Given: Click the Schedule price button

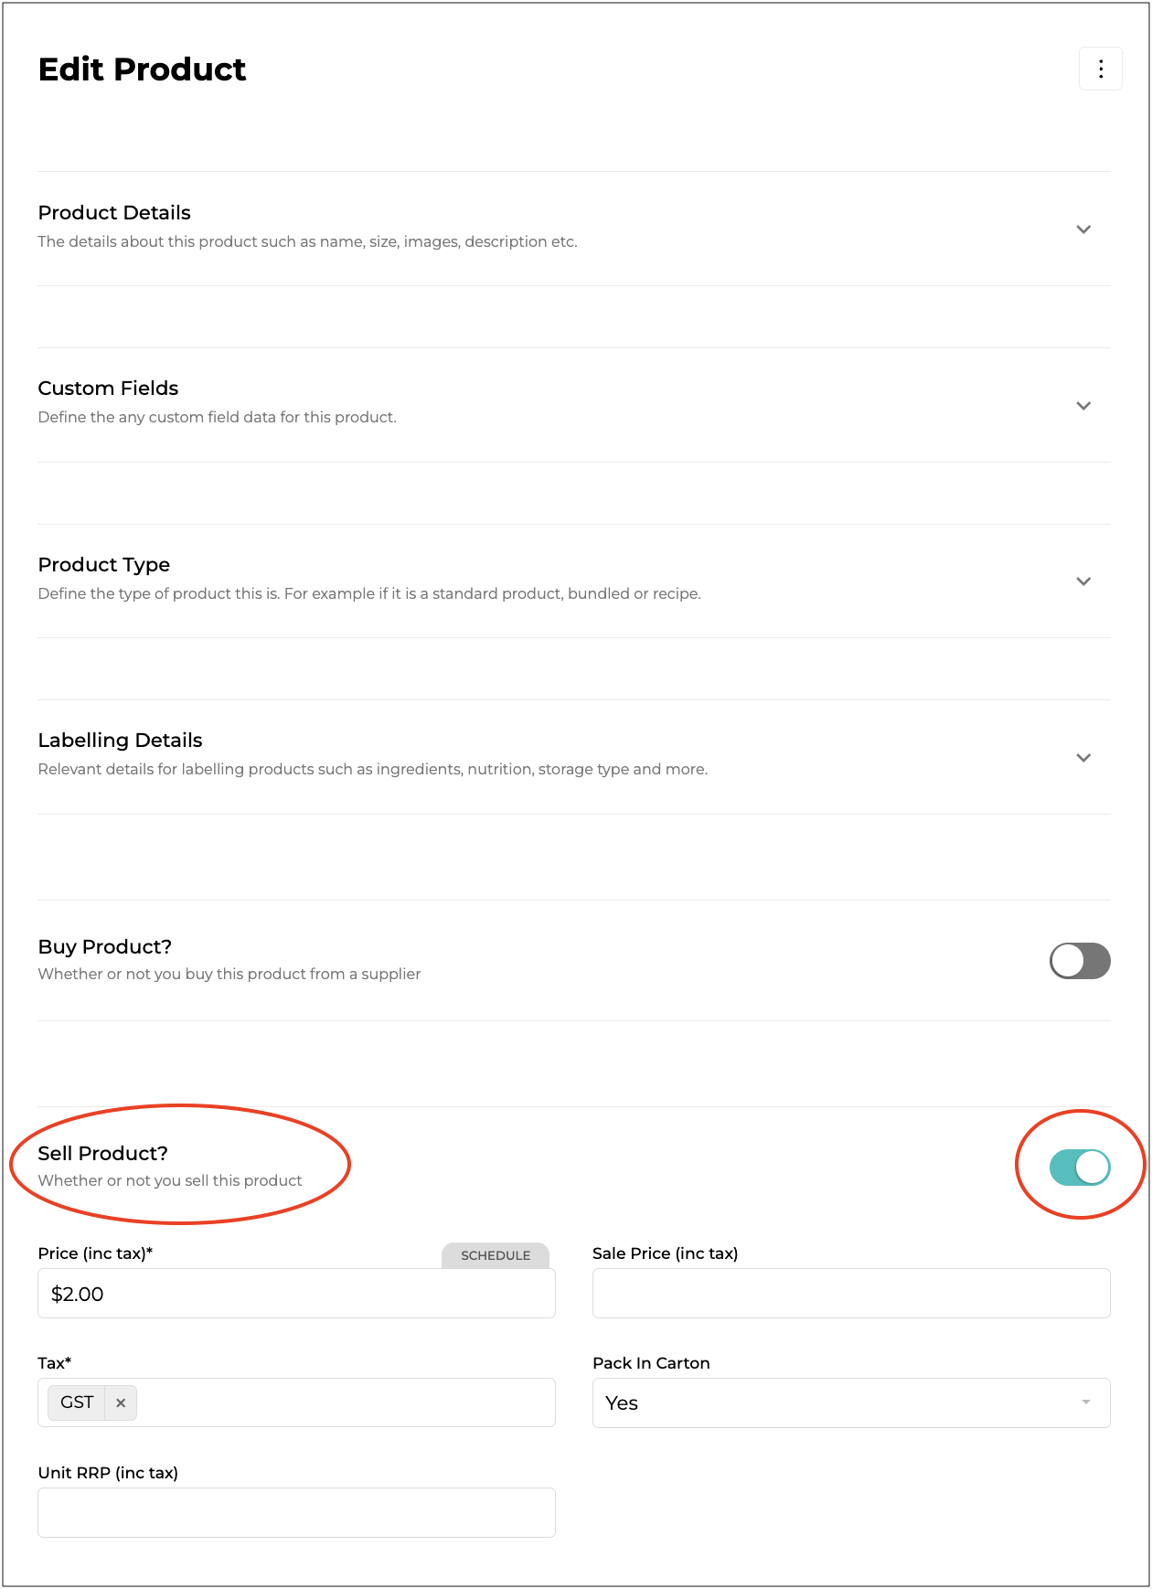Looking at the screenshot, I should pos(496,1255).
